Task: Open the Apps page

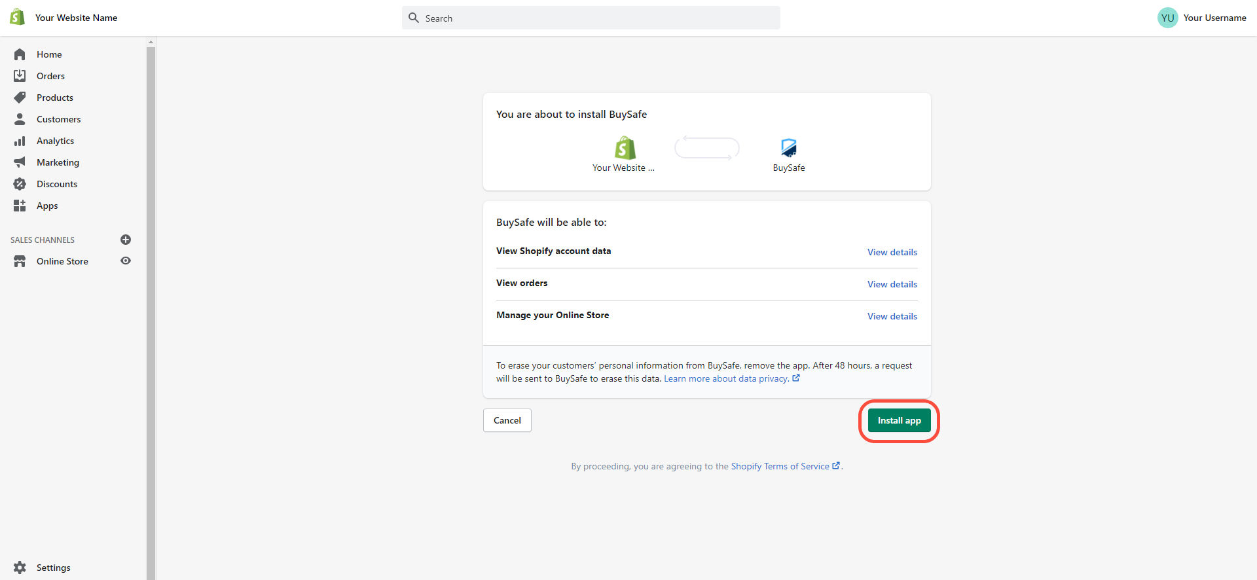Action: pyautogui.click(x=47, y=206)
